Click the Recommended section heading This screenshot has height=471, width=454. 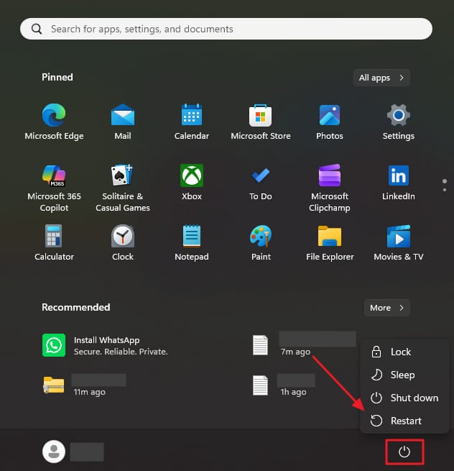point(75,307)
